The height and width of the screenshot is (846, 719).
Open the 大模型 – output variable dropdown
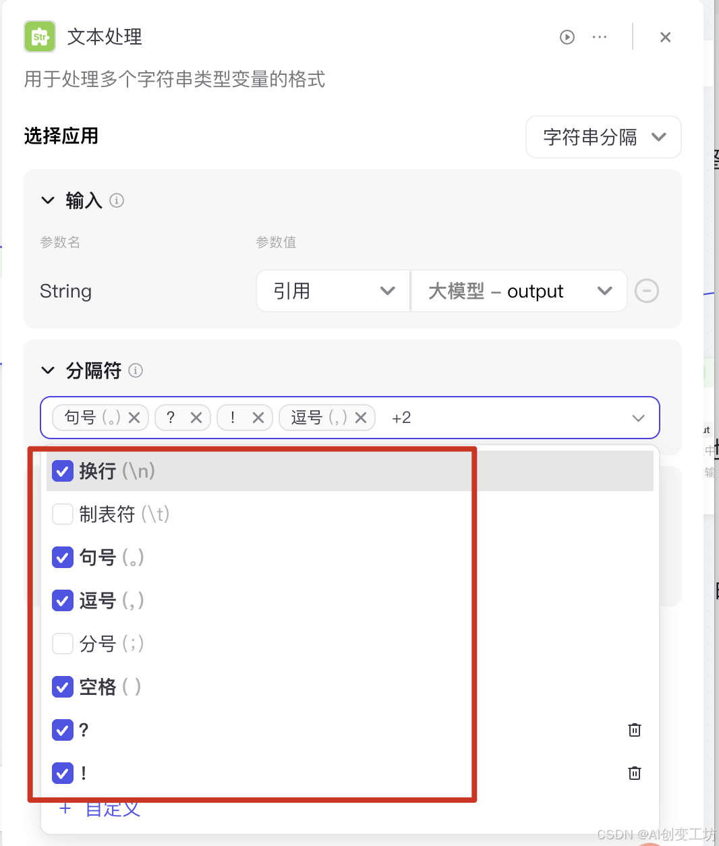519,291
